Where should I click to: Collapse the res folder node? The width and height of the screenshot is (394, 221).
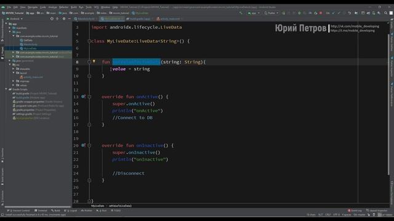pyautogui.click(x=10, y=64)
